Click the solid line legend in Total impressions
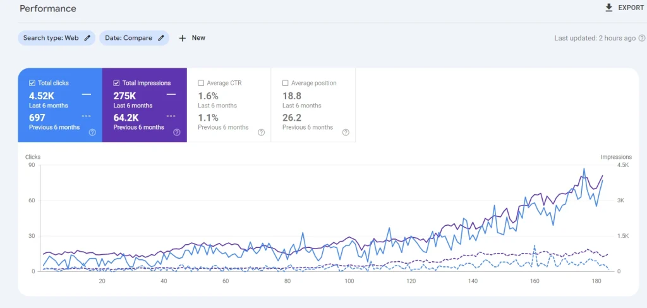Viewport: 647px width, 308px height. click(171, 94)
